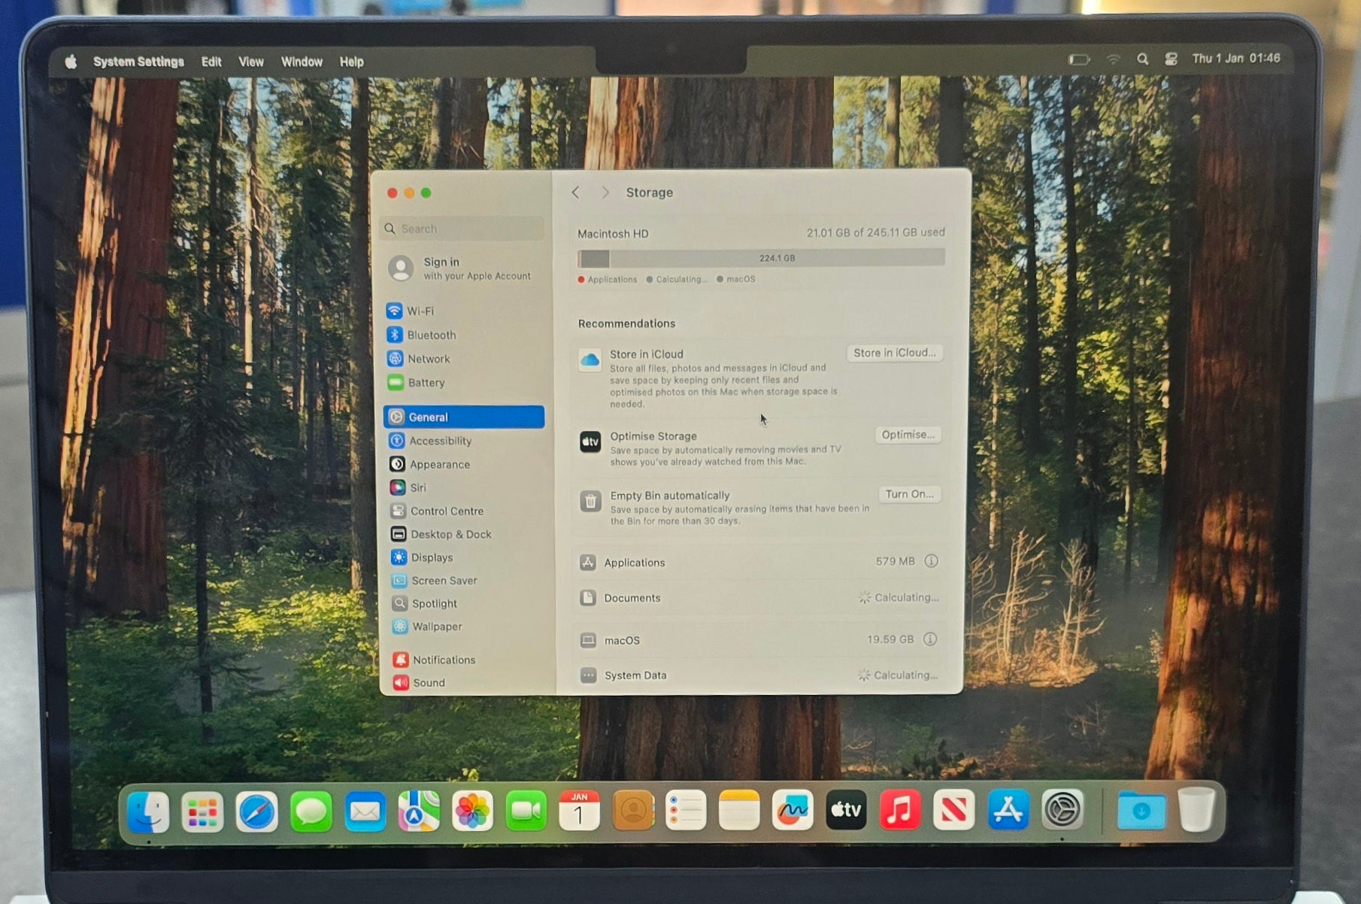Open the Window menu
1361x904 pixels.
pyautogui.click(x=302, y=62)
